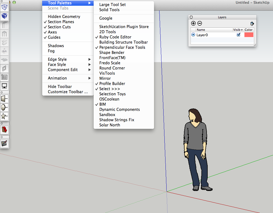The width and height of the screenshot is (273, 213).
Task: Toggle the Axes option in View menu
Action: (52, 32)
